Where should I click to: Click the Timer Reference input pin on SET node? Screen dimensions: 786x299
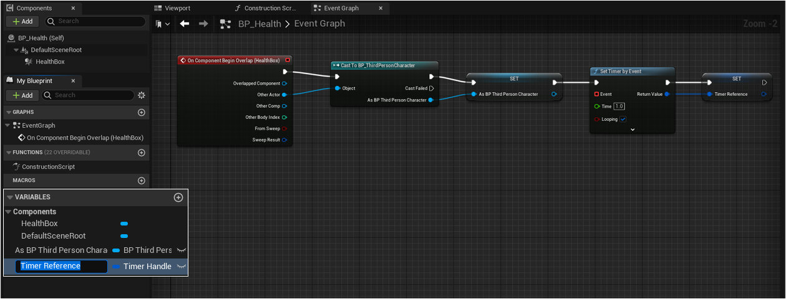[709, 94]
